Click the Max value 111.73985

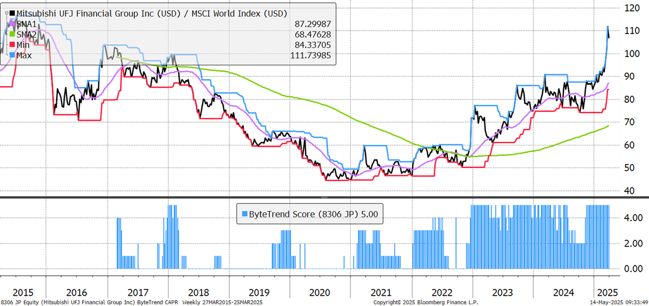point(310,55)
